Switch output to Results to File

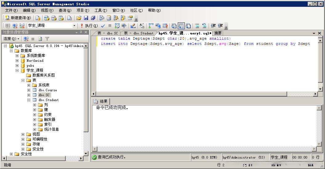click(x=188, y=26)
